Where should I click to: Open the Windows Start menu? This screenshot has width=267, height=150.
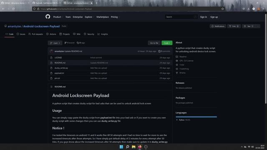pyautogui.click(x=121, y=147)
